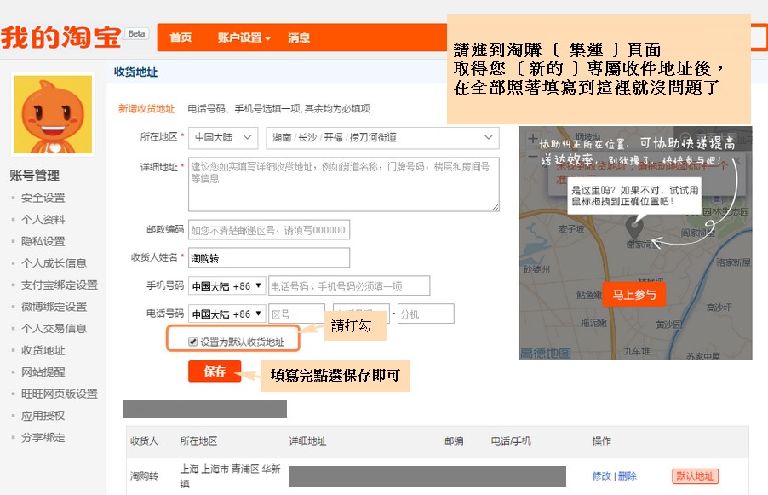Click the 收货地址 page heading
The height and width of the screenshot is (495, 768).
[x=135, y=72]
